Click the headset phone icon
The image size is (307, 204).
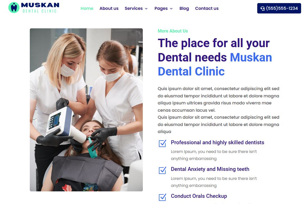tap(263, 8)
